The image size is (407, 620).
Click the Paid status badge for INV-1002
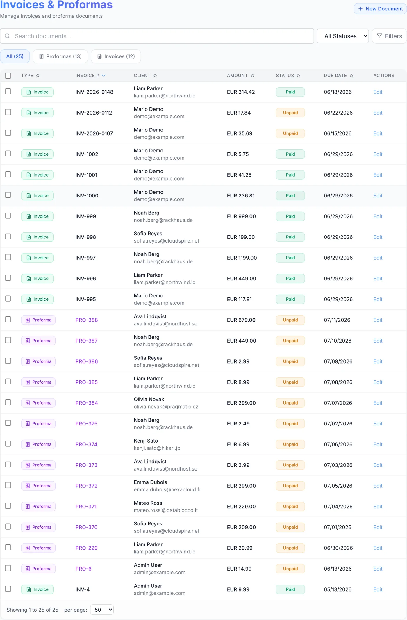tap(290, 154)
